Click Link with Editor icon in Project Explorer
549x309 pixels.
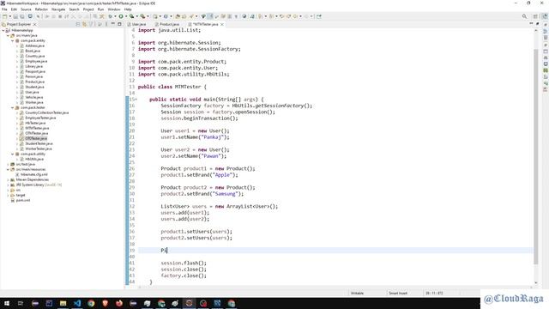coord(84,24)
